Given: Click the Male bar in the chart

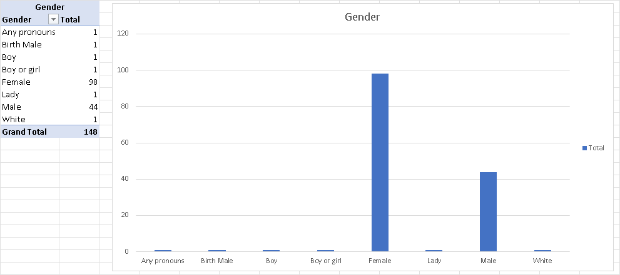Looking at the screenshot, I should click(x=488, y=211).
